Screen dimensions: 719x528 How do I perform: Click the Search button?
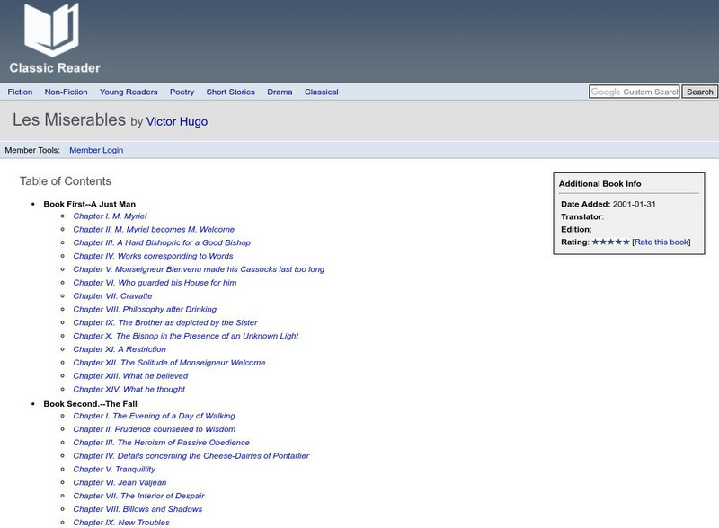coord(700,92)
